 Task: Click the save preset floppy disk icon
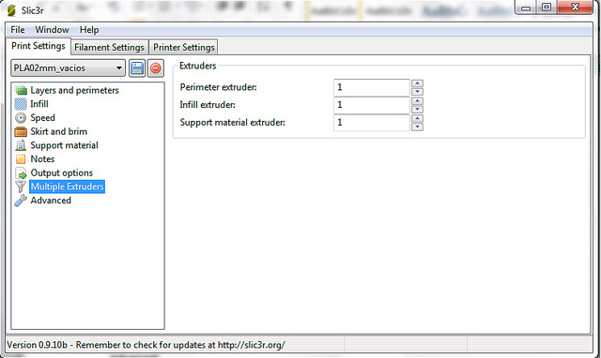[x=137, y=68]
